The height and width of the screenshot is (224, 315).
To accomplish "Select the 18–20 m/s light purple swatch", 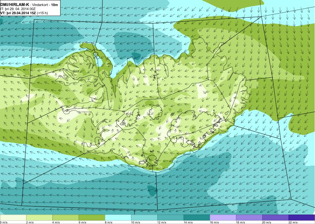I will coord(249,218).
